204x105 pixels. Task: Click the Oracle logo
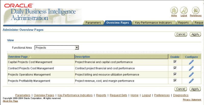click(x=18, y=6)
